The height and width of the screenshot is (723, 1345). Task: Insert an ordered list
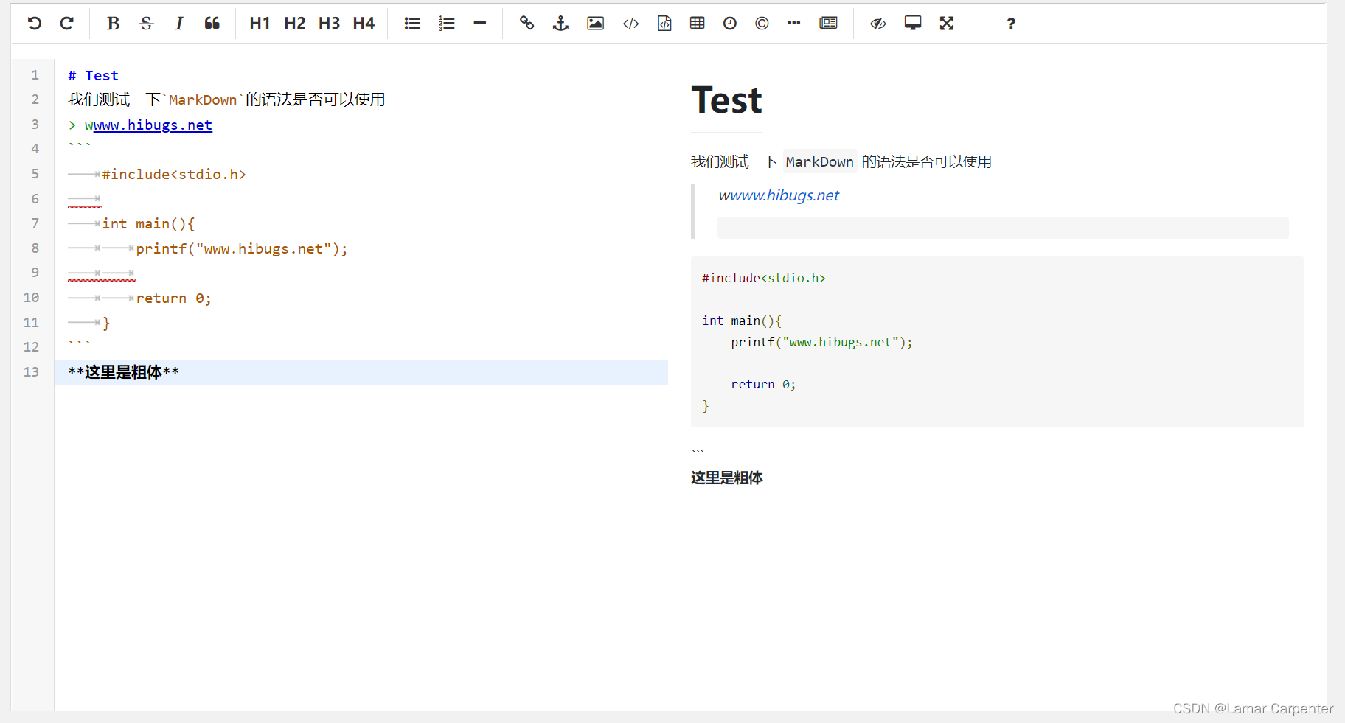tap(447, 24)
